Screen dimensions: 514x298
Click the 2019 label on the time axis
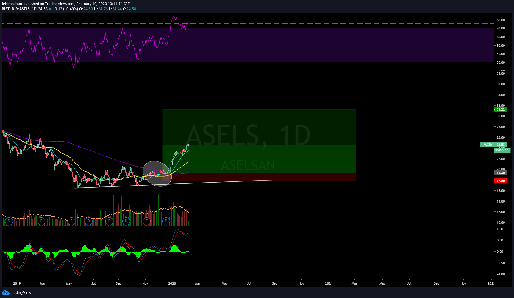[17, 283]
